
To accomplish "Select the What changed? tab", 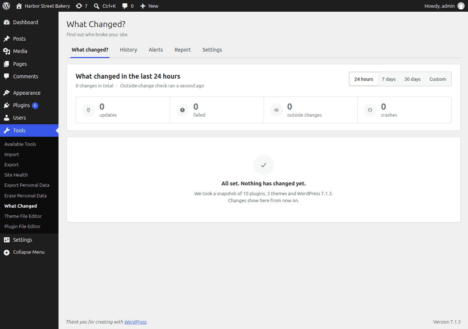I will tap(90, 50).
